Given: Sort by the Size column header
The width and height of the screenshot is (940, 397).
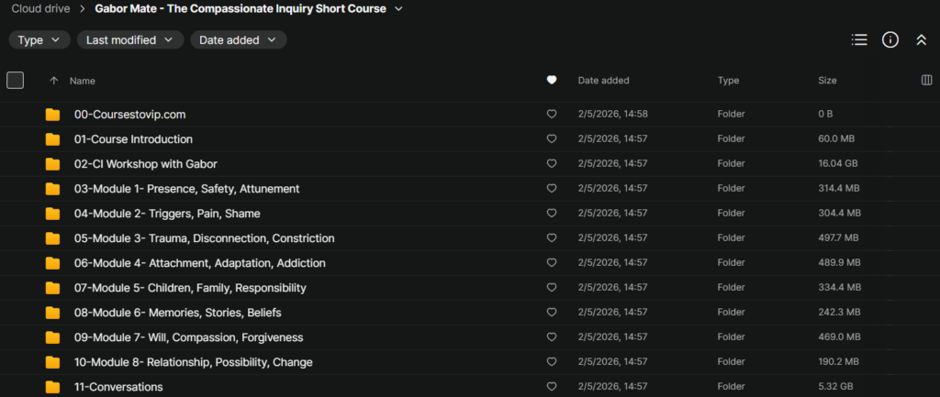Looking at the screenshot, I should click(x=827, y=81).
